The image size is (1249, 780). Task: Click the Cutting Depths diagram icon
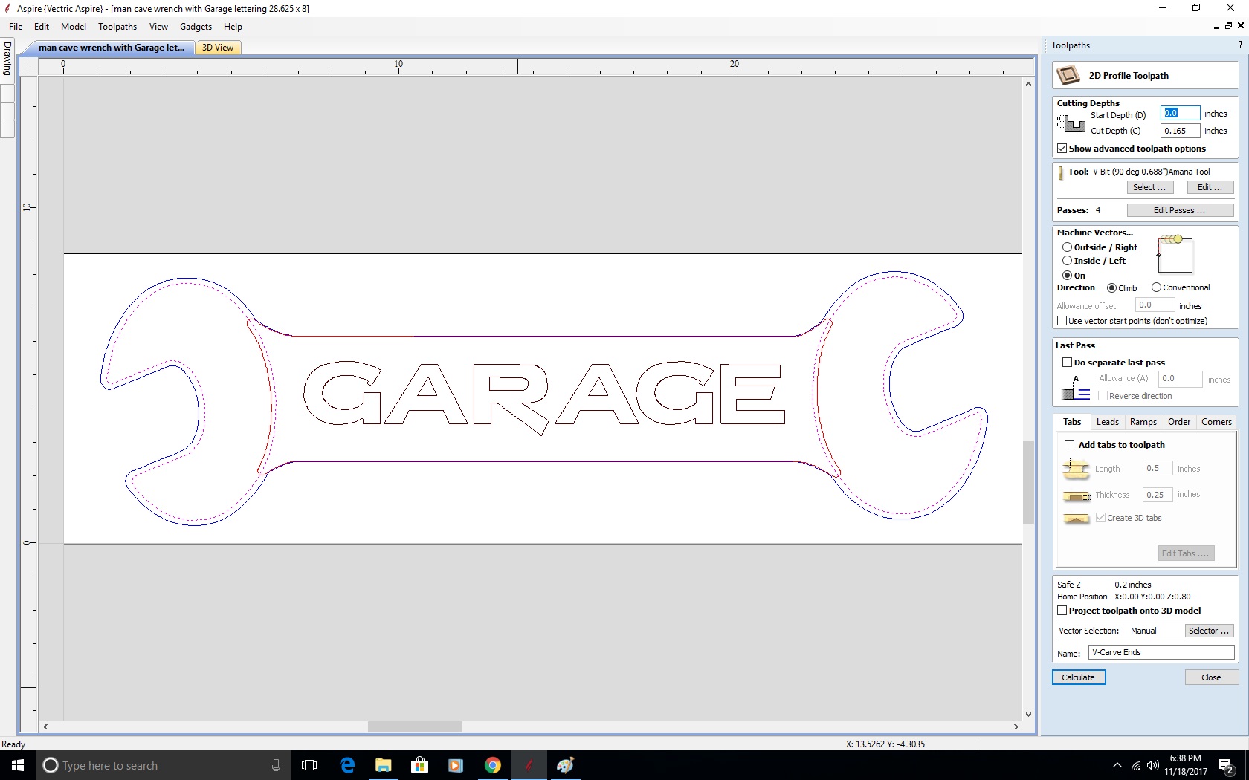1071,124
